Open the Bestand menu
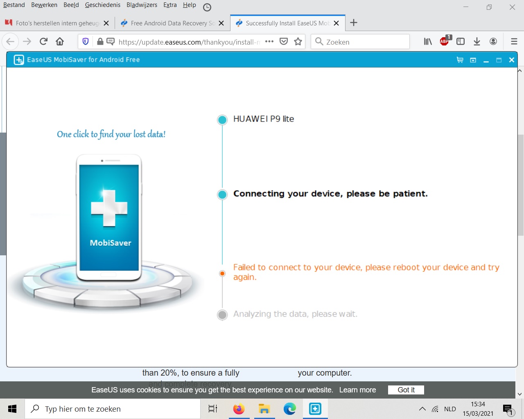 [x=14, y=5]
